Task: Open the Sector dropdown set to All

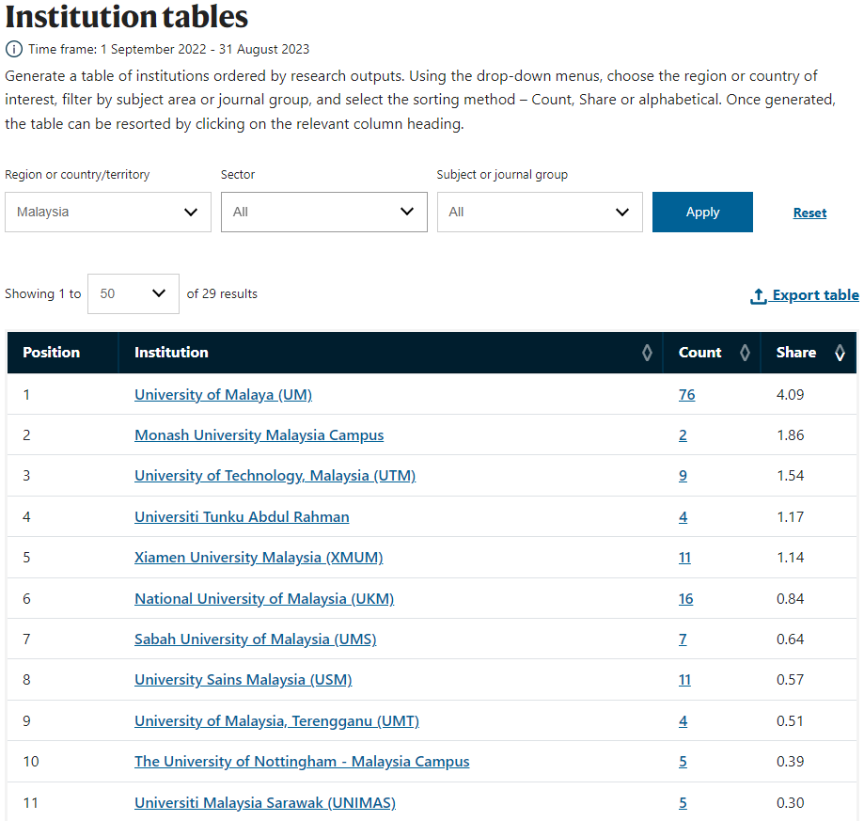Action: (x=323, y=212)
